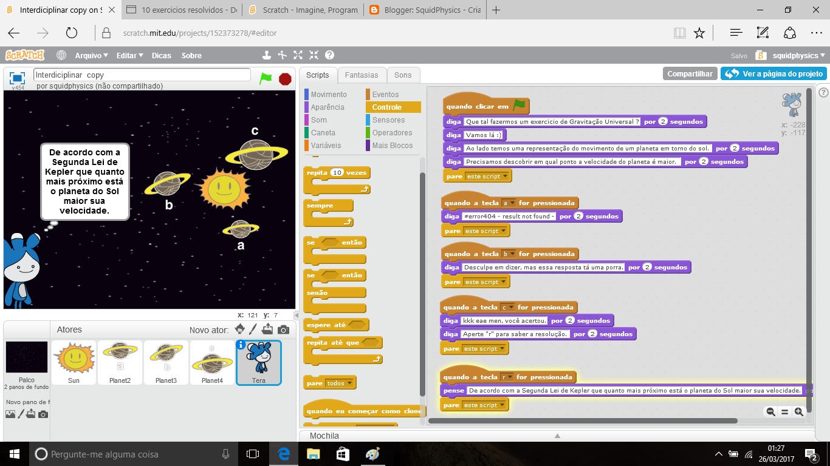Open info for the Tera sprite
Image resolution: width=830 pixels, height=466 pixels.
241,345
